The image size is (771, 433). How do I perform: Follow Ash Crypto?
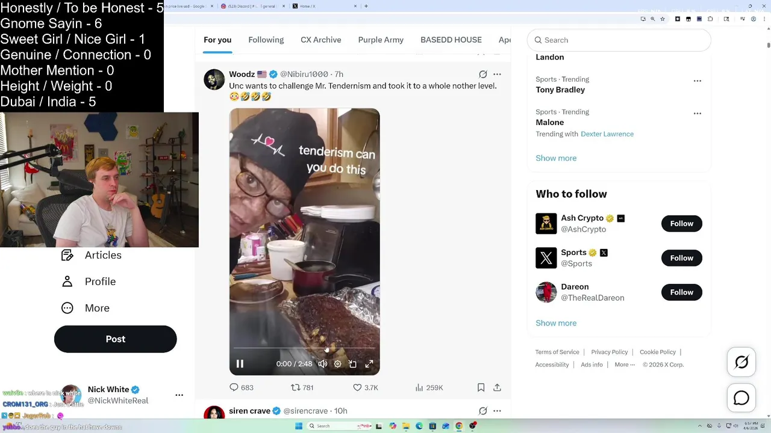[x=682, y=224]
